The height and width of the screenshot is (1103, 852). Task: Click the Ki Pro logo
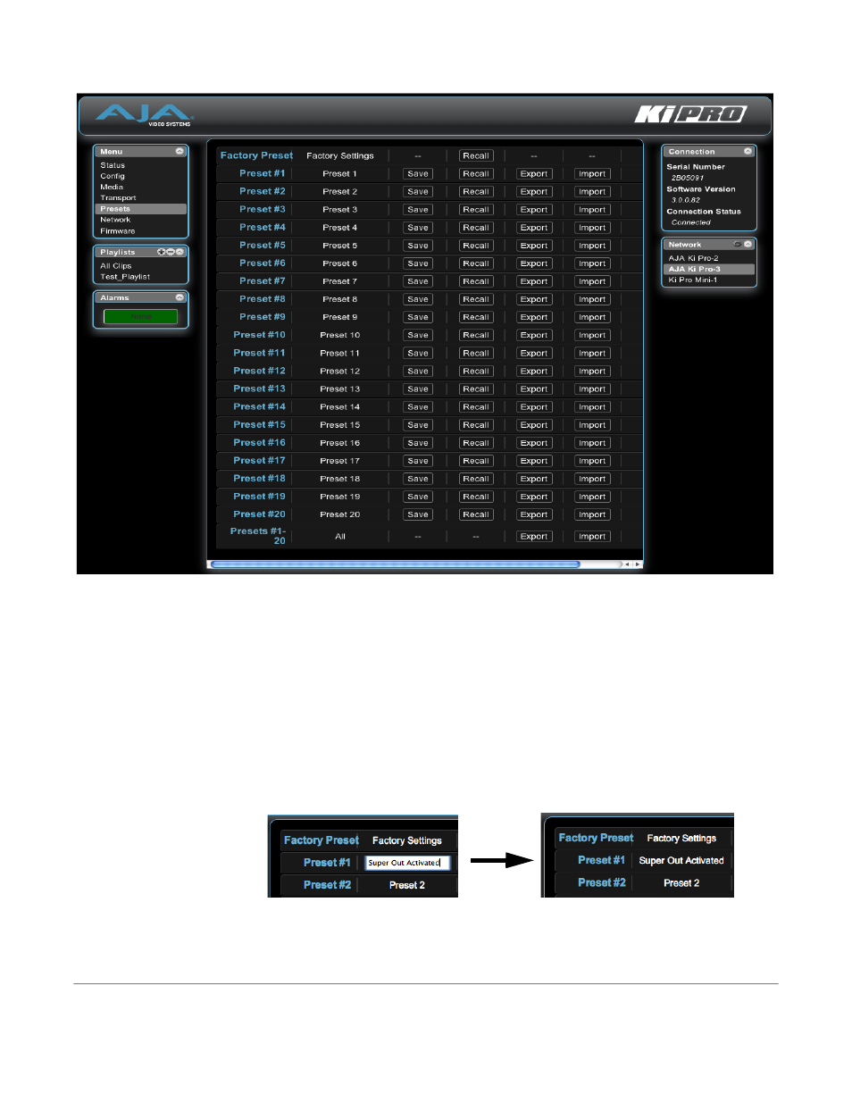(690, 114)
